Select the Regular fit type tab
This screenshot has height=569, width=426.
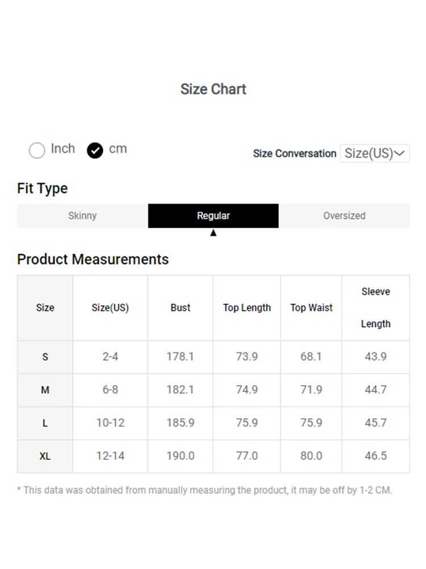[213, 216]
